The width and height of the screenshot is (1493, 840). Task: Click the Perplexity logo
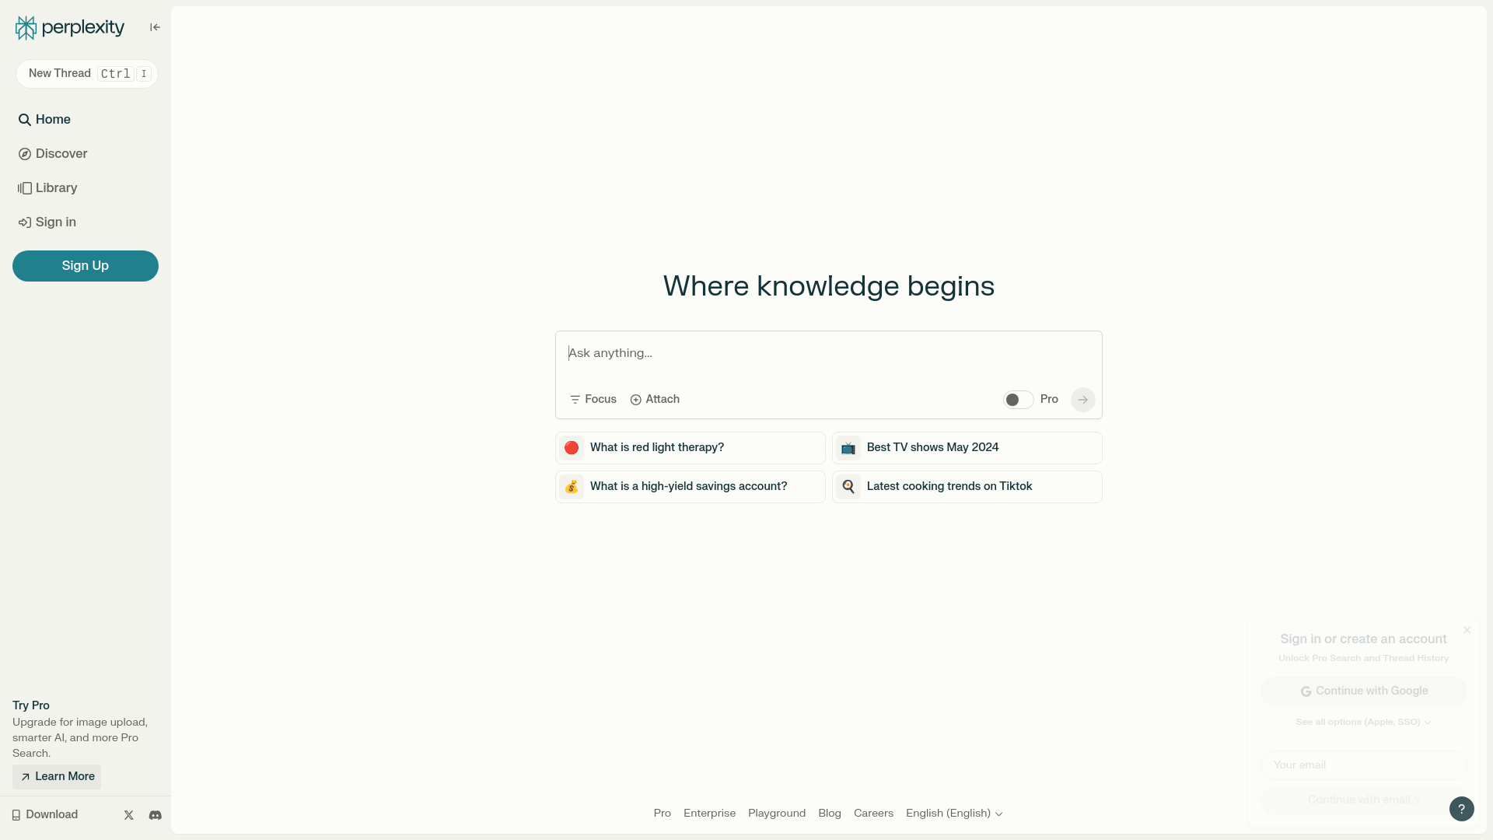(x=70, y=28)
